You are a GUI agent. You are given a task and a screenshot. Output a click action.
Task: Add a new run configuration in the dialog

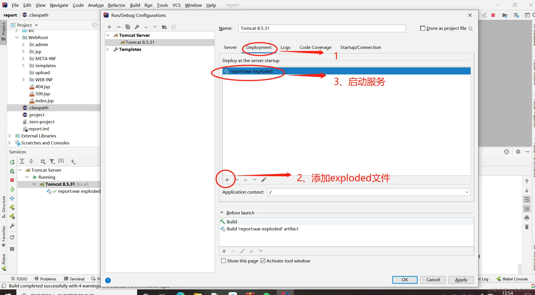pyautogui.click(x=109, y=27)
